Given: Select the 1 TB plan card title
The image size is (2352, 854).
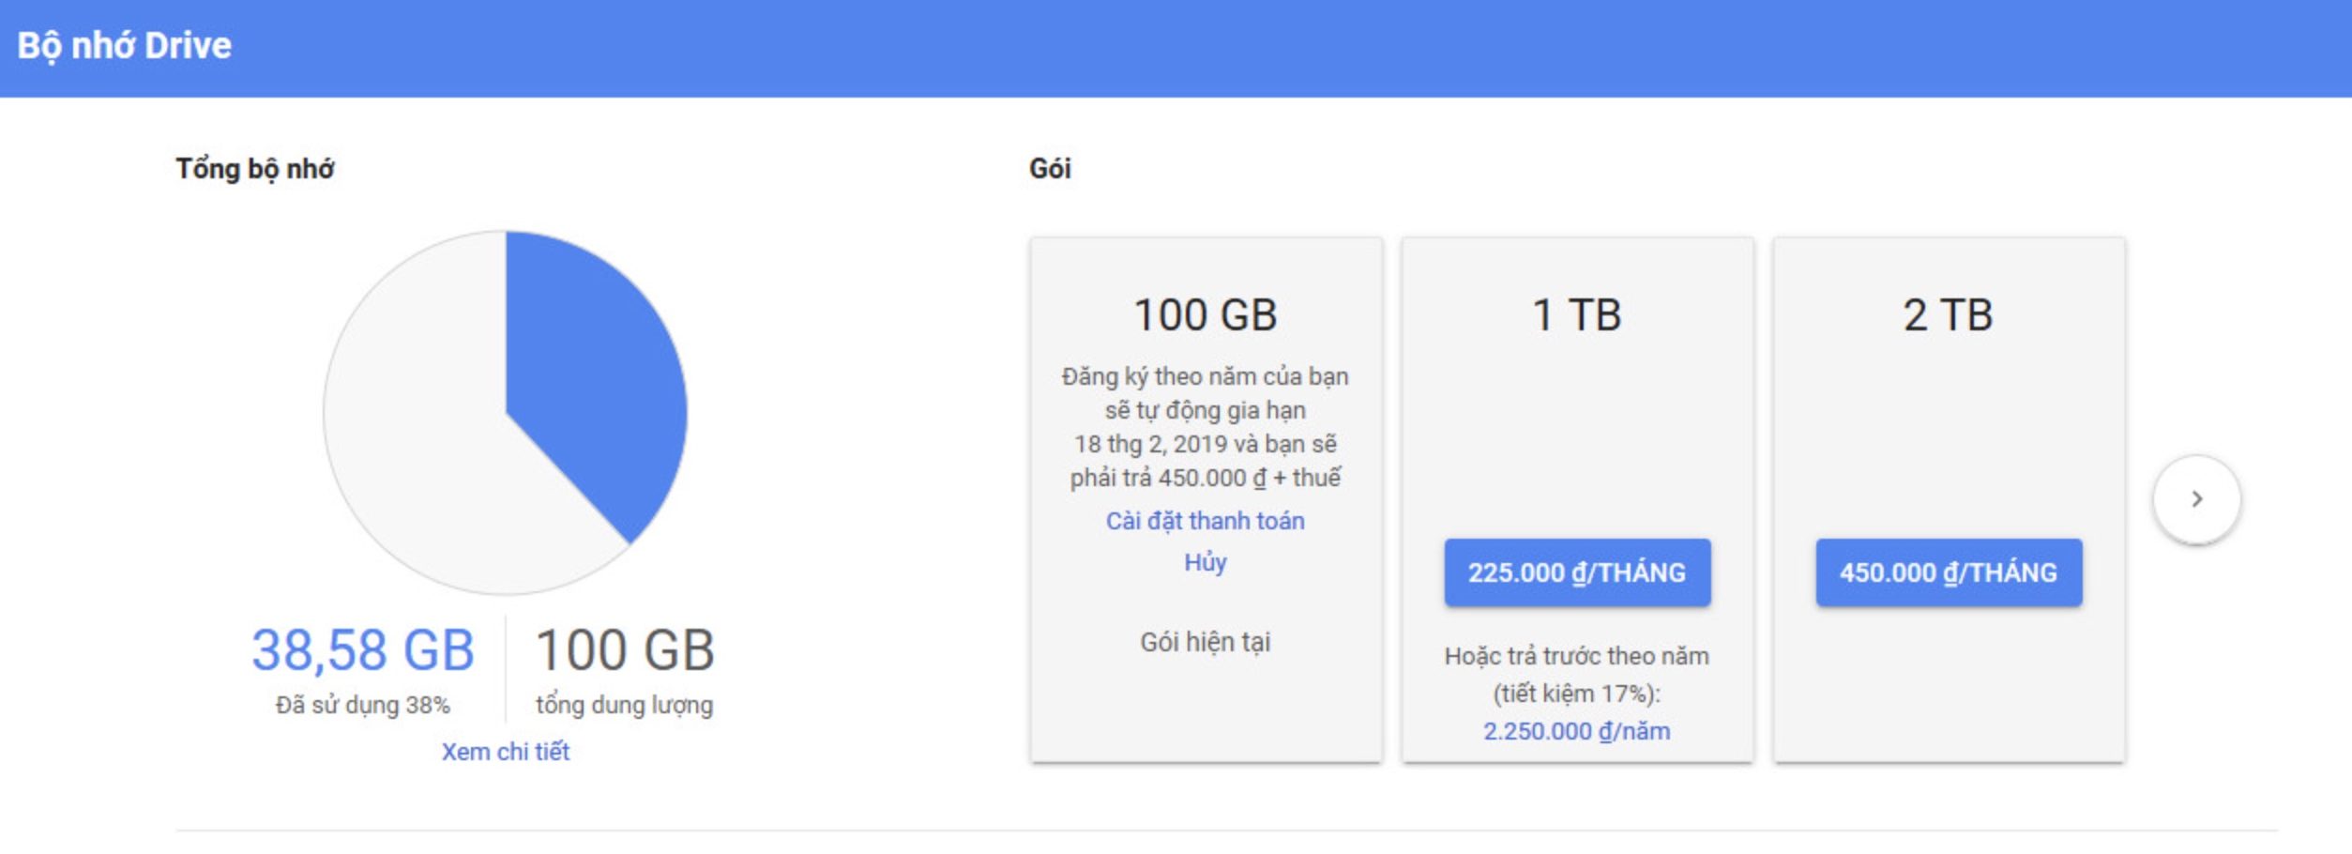Looking at the screenshot, I should tap(1576, 315).
